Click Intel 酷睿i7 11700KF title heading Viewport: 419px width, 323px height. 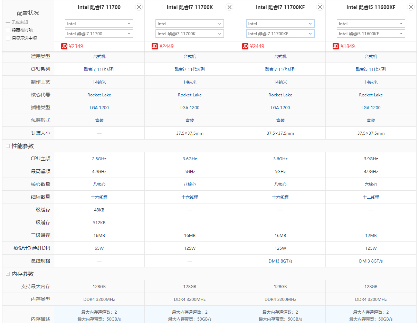click(x=280, y=7)
